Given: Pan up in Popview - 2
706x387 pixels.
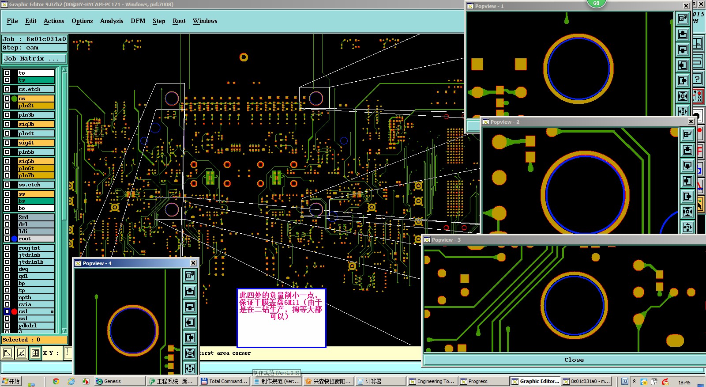Looking at the screenshot, I should point(687,150).
